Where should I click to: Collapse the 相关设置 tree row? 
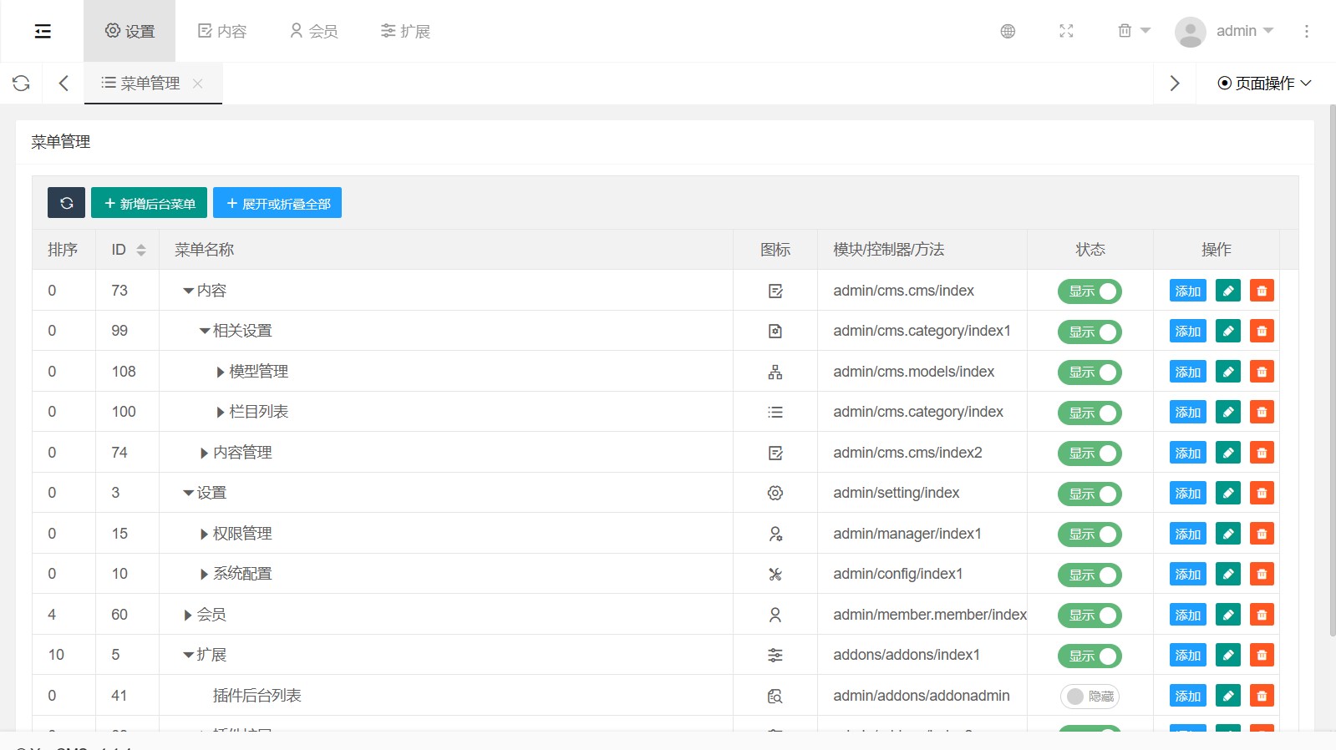click(205, 331)
